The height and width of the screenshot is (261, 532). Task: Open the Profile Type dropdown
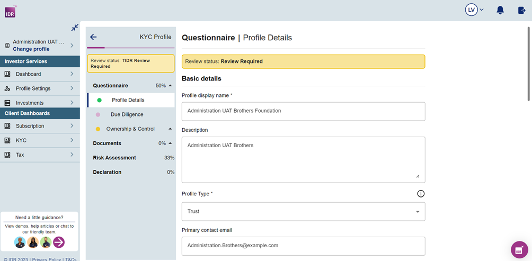pos(303,211)
